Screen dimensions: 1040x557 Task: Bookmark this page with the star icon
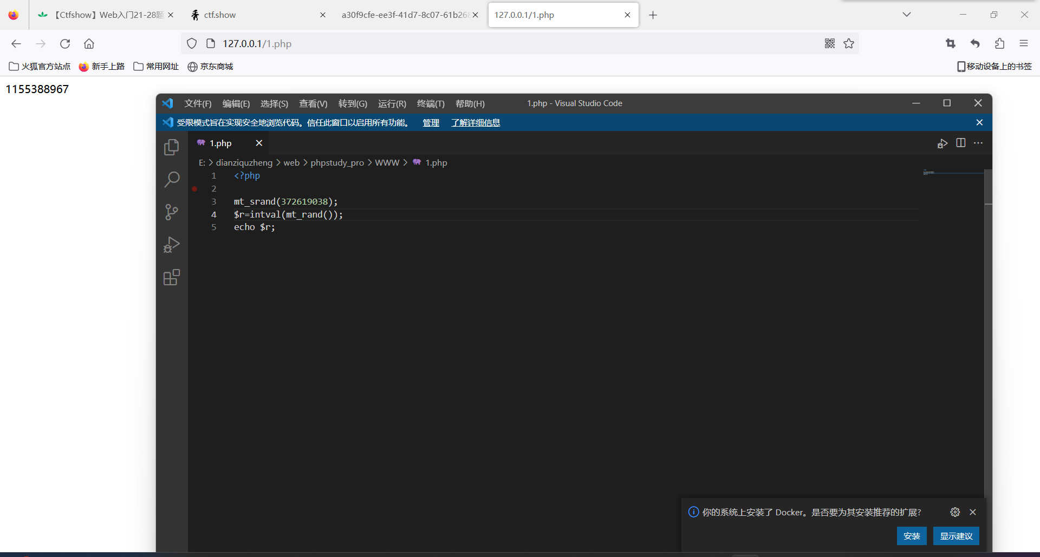coord(849,44)
